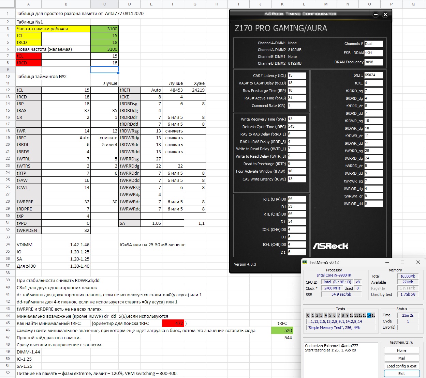The image size is (426, 378).
Task: Close the ASRock Timing Configurator window
Action: 385,15
